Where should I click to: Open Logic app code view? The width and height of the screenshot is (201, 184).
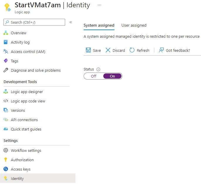(x=28, y=101)
